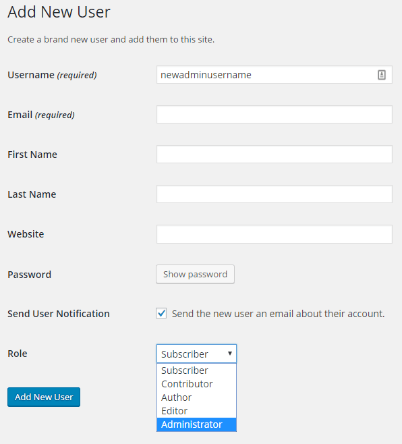
Task: Click the Last Name input field
Action: pos(275,194)
